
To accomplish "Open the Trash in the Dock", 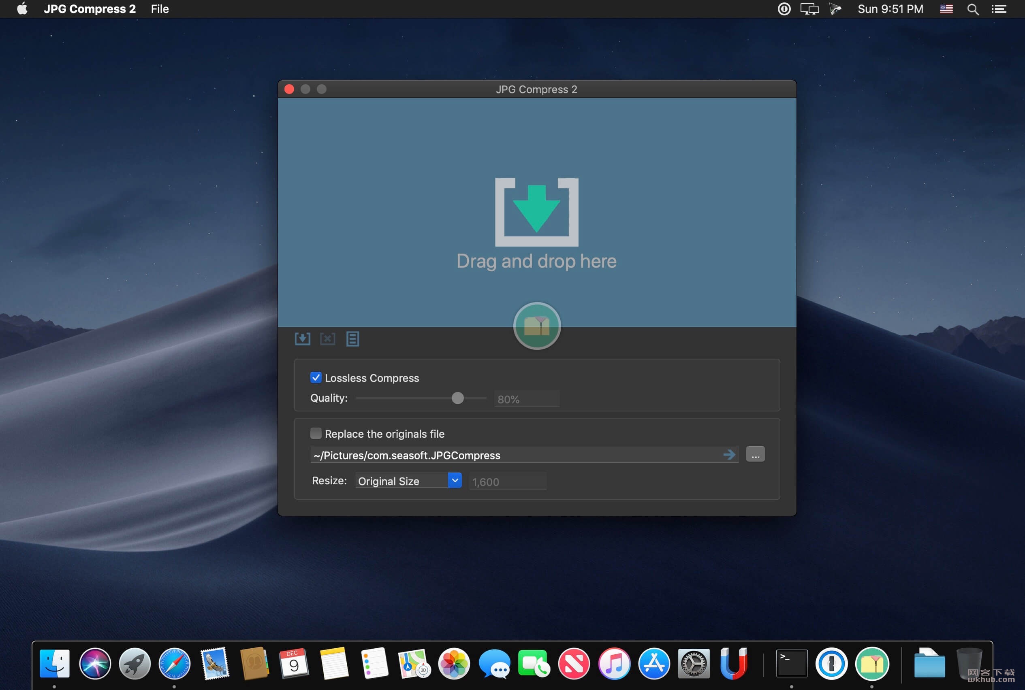I will (x=969, y=663).
